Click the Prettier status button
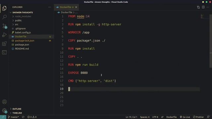This screenshot has width=212, height=119. coord(198,117)
